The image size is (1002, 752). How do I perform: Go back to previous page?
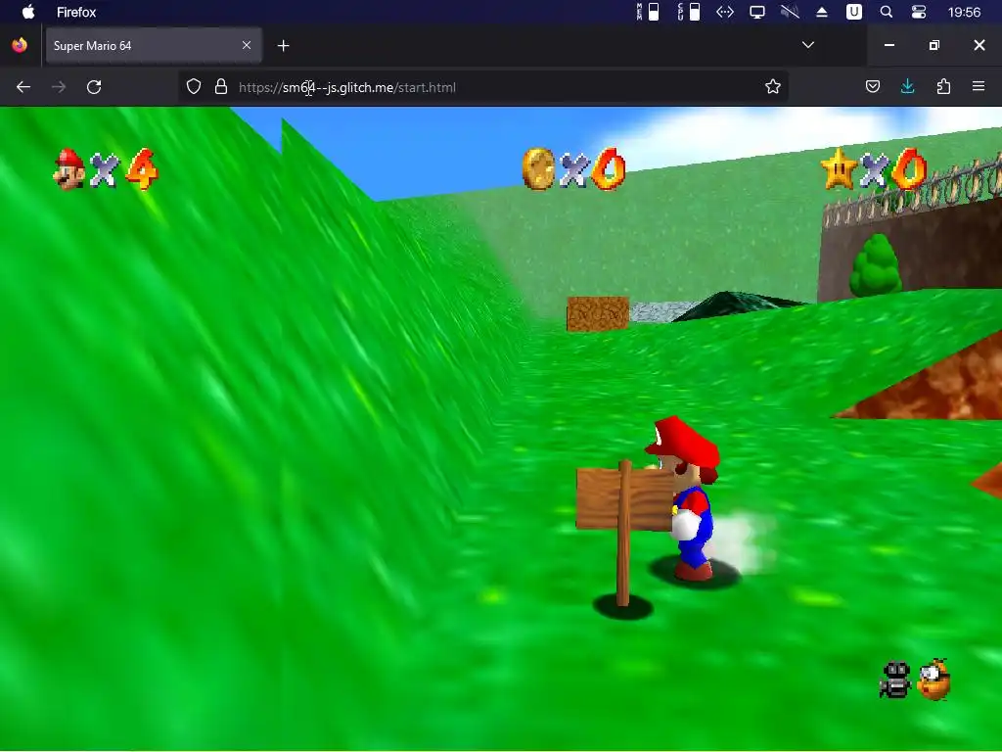[x=23, y=87]
